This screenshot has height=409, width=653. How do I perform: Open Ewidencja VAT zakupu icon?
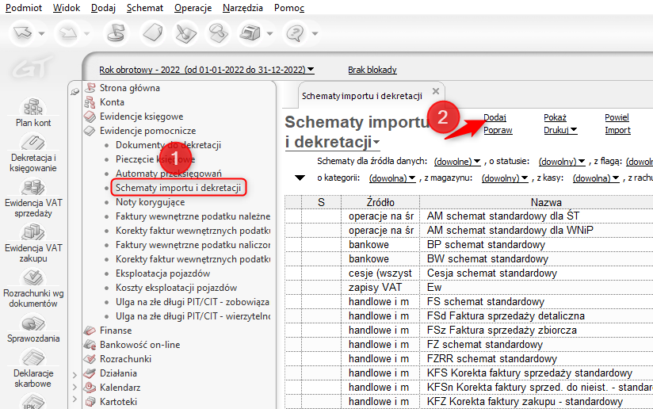[x=33, y=233]
